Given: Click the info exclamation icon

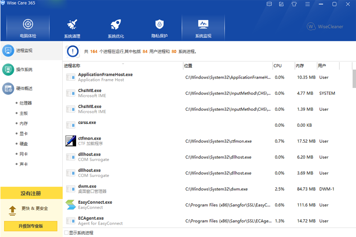Looking at the screenshot, I should 73,51.
